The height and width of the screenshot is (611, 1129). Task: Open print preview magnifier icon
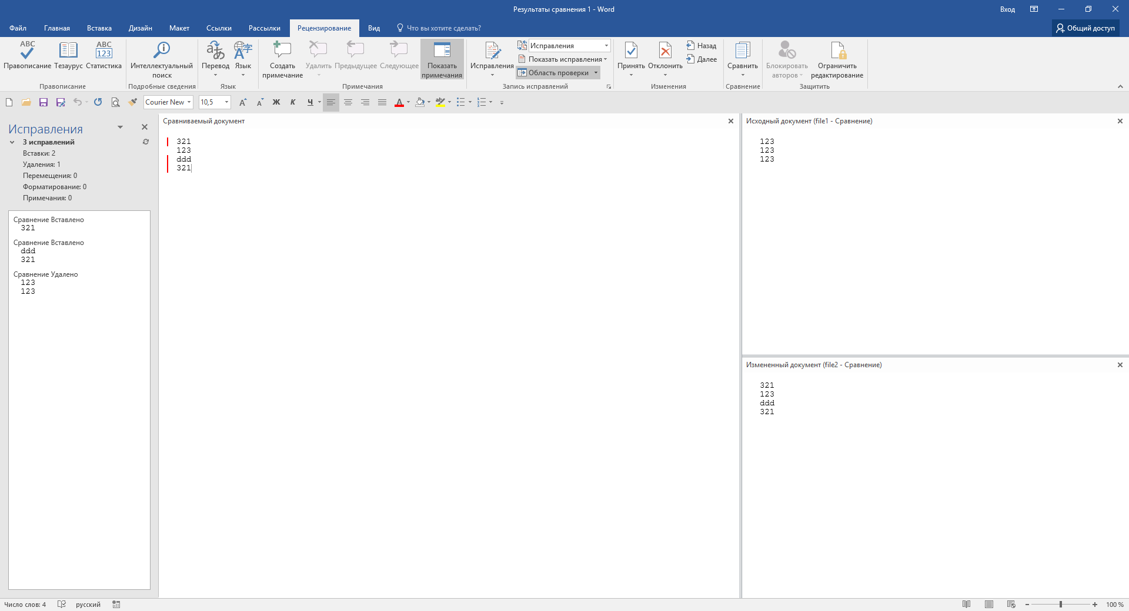pyautogui.click(x=115, y=102)
